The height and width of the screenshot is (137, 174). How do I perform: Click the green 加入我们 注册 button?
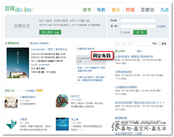click(50, 32)
